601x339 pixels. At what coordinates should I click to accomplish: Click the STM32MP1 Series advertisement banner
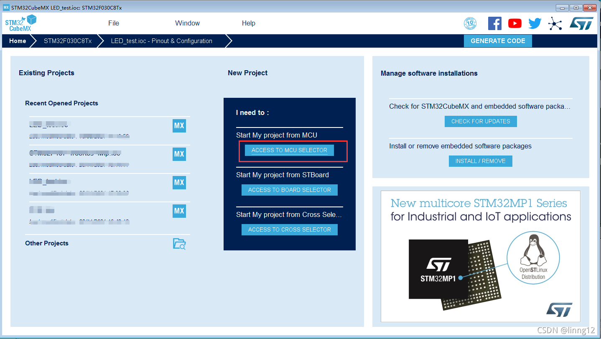[481, 256]
